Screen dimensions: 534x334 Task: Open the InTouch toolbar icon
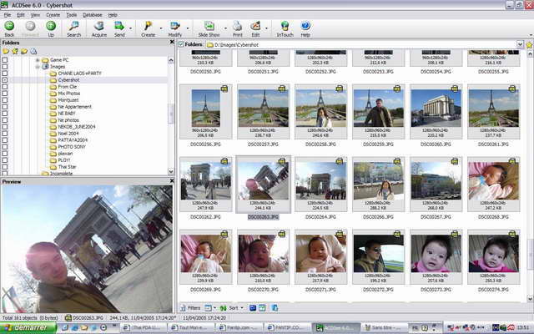click(x=285, y=26)
